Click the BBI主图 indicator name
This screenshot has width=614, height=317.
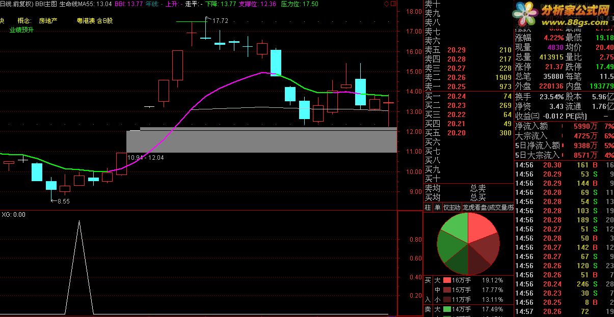46,4
